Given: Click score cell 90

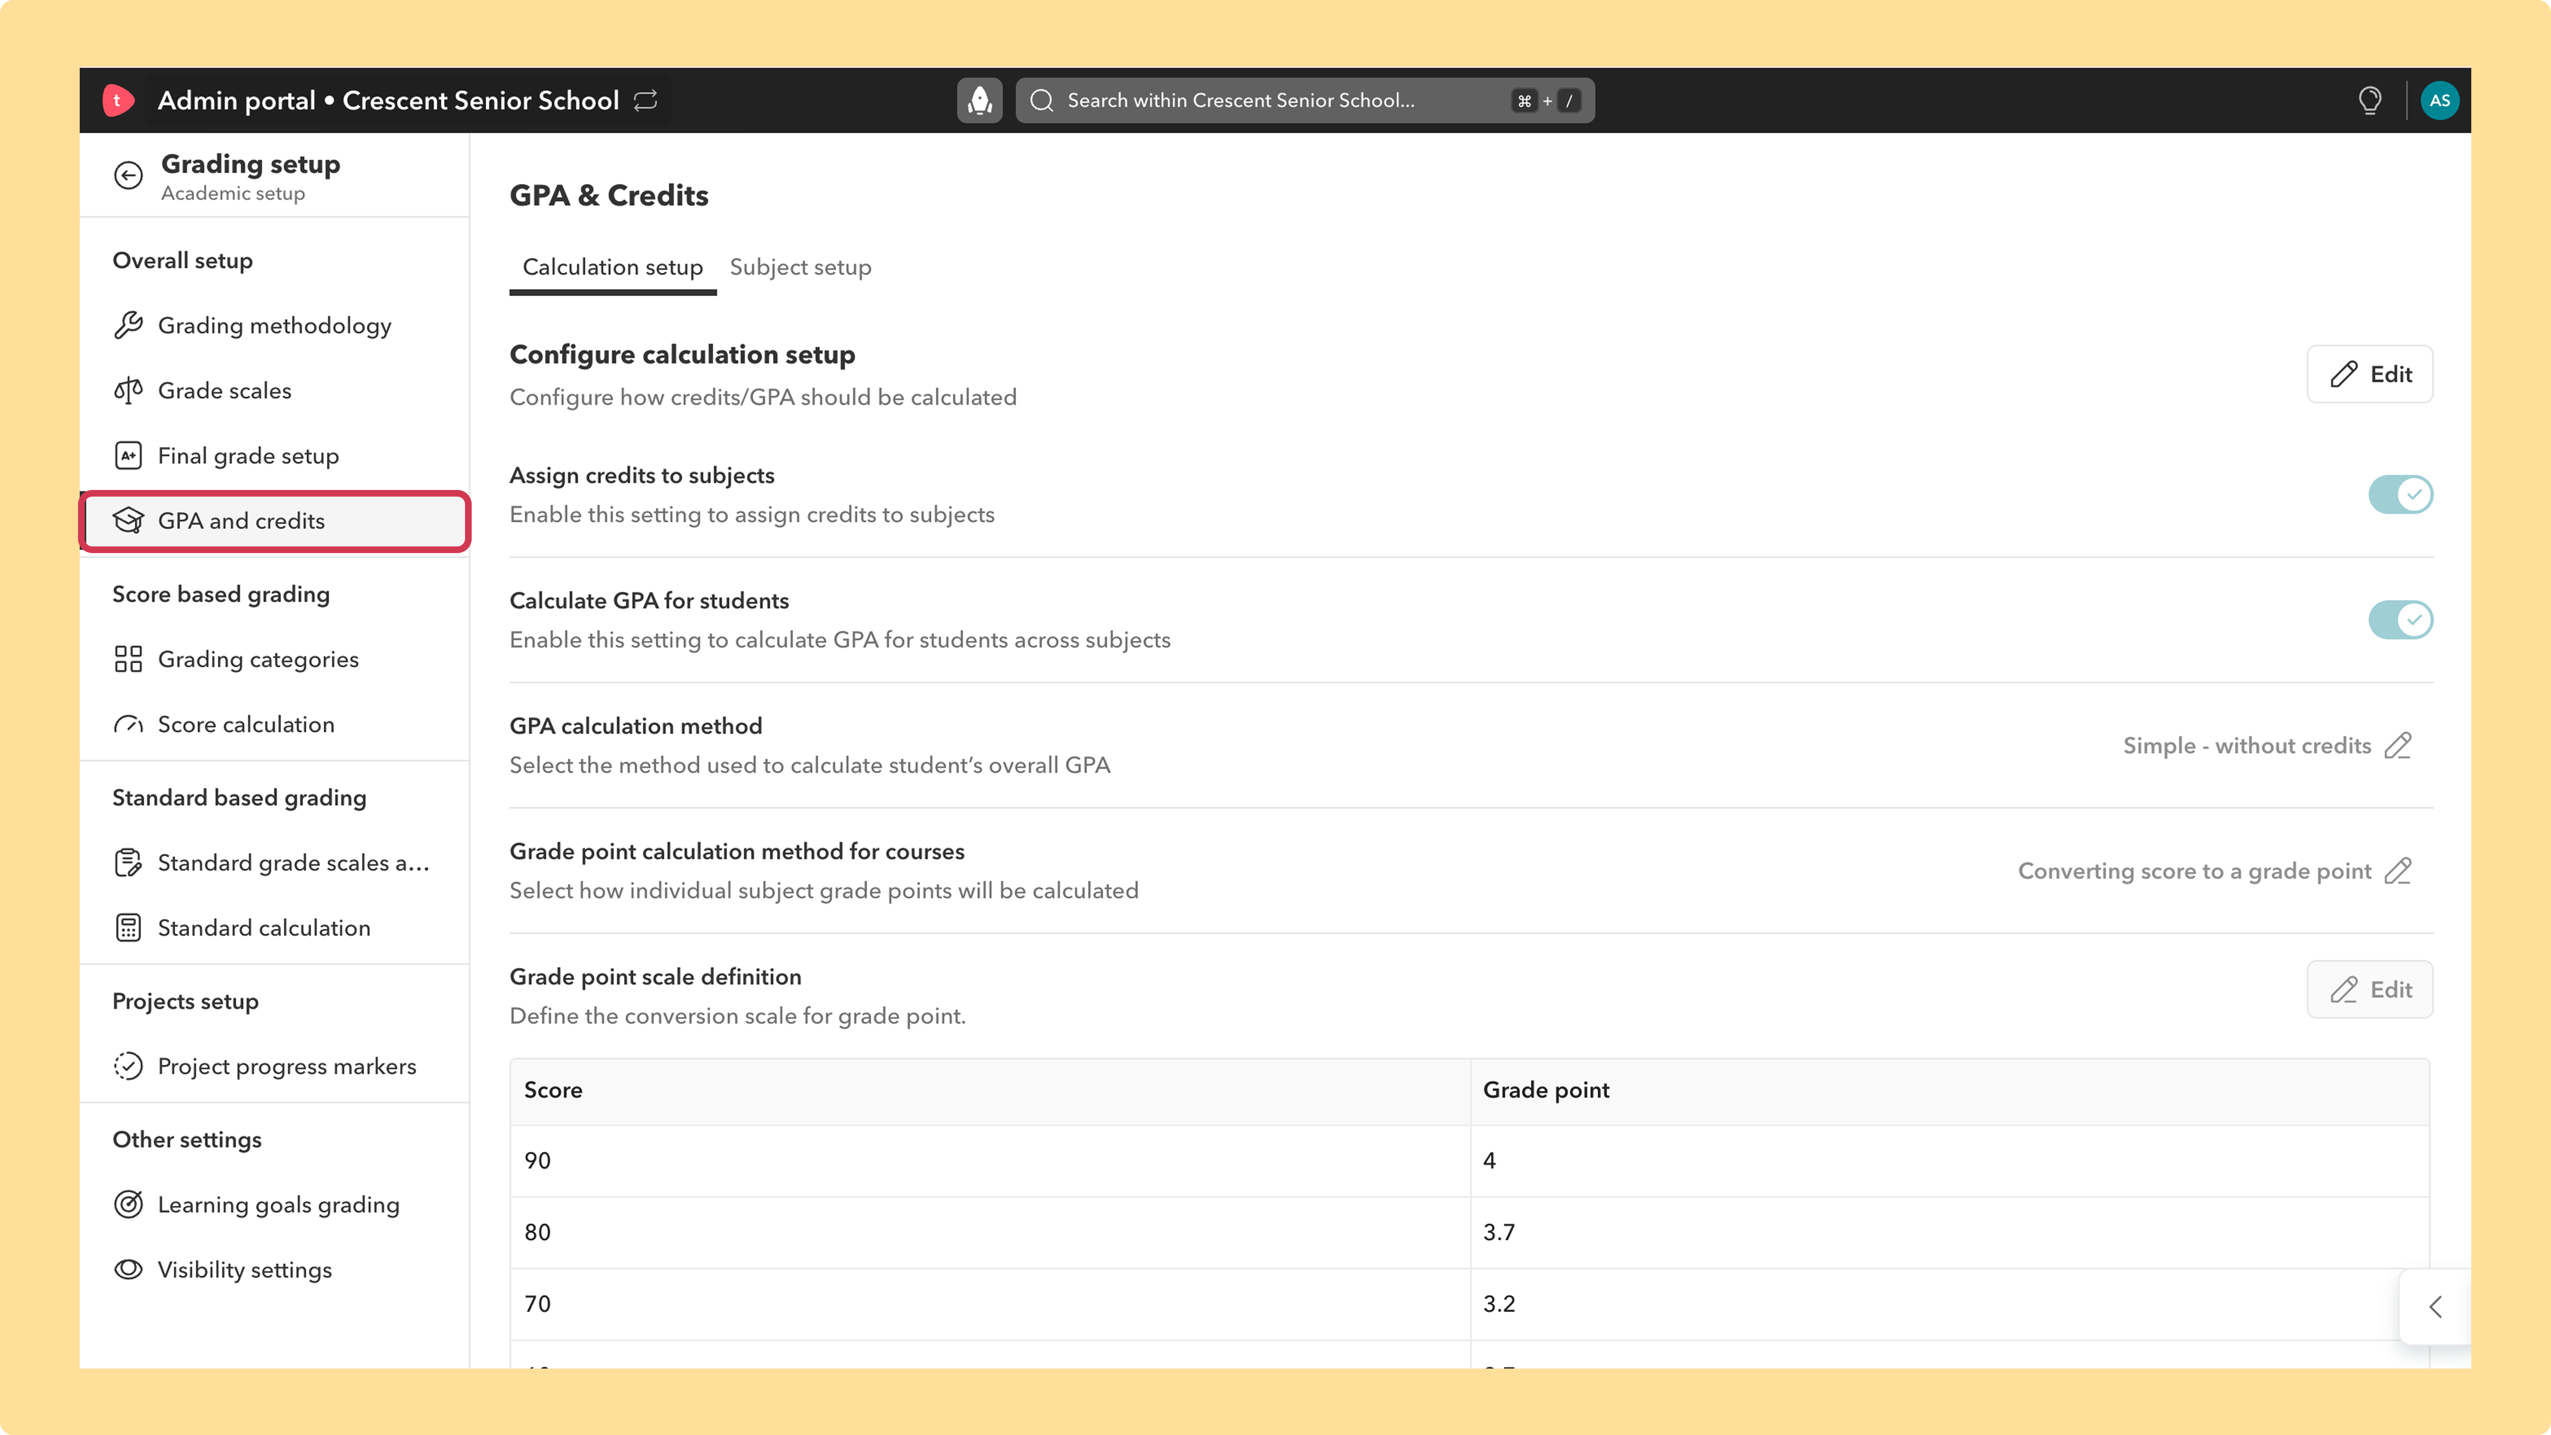Looking at the screenshot, I should tap(989, 1161).
